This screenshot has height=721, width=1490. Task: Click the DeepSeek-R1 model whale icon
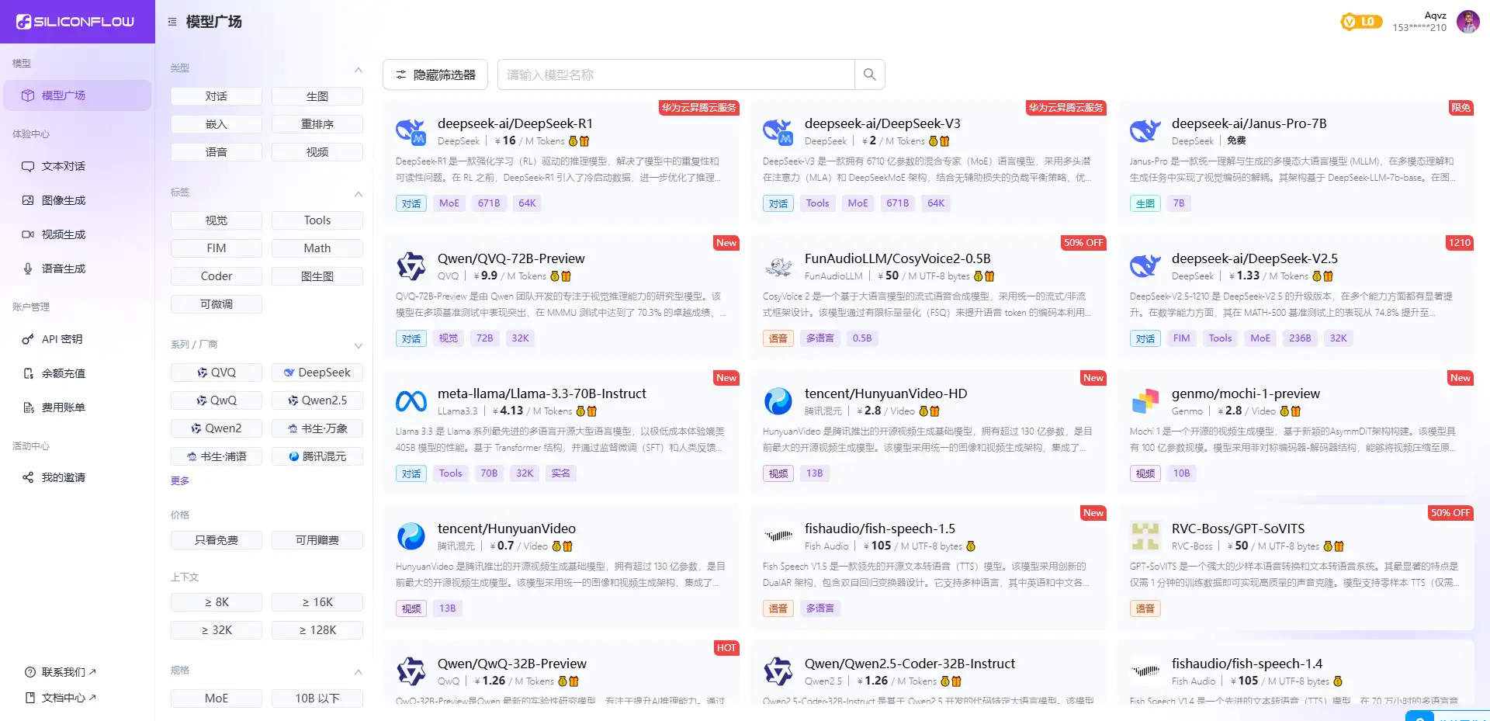pos(411,132)
